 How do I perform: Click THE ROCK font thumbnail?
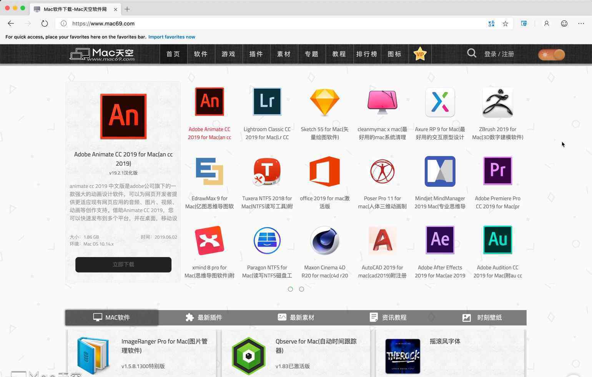(403, 356)
